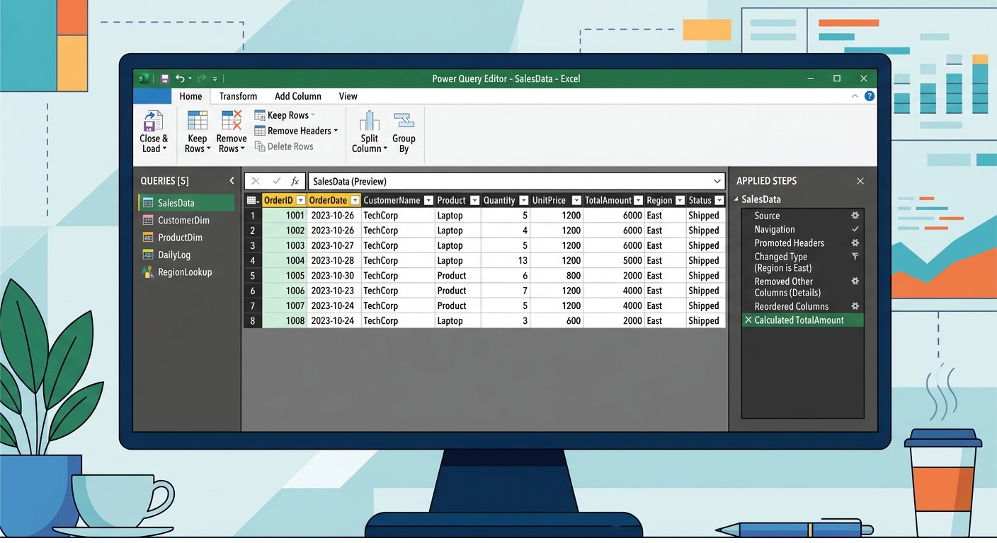Screen dimensions: 997x543
Task: Click the formula bar confirm checkmark icon
Action: pyautogui.click(x=276, y=181)
